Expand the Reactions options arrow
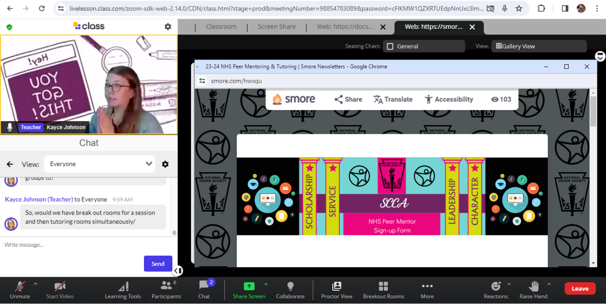This screenshot has height=304, width=606. pos(509,284)
